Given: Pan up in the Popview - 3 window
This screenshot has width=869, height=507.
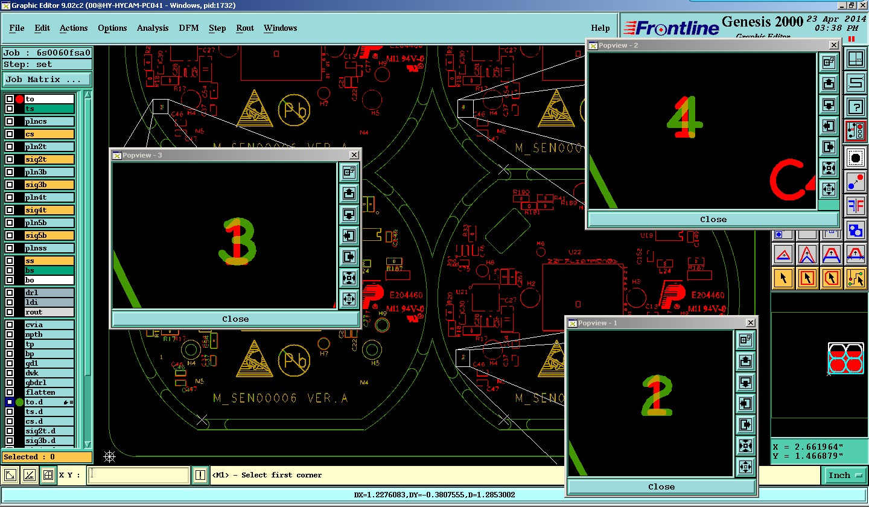Looking at the screenshot, I should 349,193.
